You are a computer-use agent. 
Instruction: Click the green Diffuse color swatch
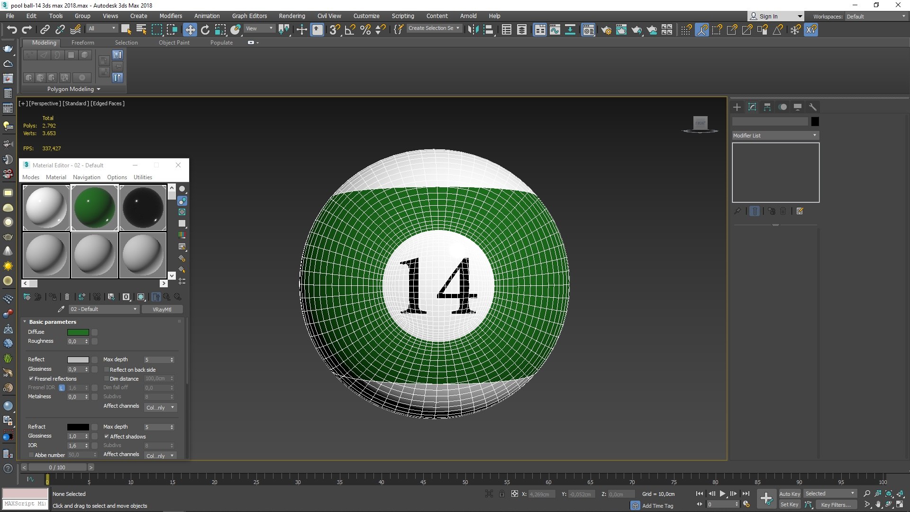point(78,332)
